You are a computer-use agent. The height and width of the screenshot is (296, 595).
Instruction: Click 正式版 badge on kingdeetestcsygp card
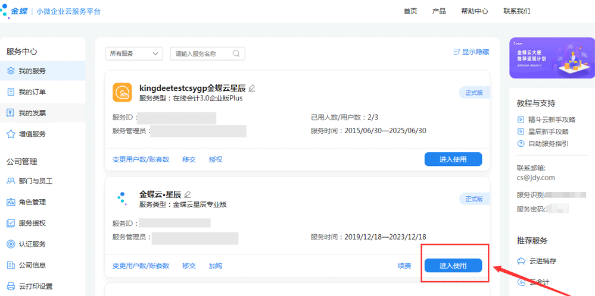tap(474, 93)
